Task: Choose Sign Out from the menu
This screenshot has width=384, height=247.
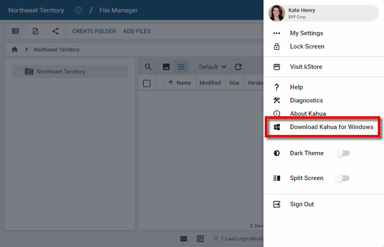Action: tap(302, 204)
